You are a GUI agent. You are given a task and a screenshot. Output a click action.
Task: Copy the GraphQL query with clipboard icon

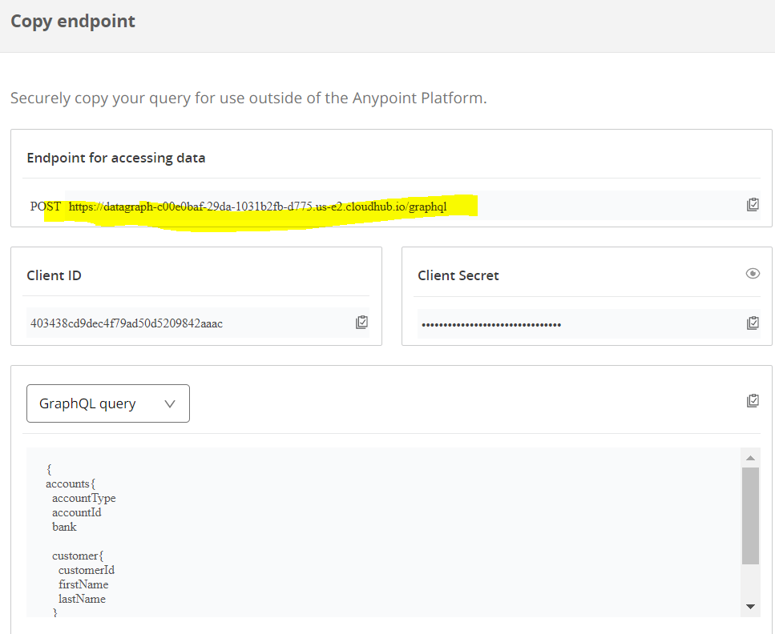point(753,400)
